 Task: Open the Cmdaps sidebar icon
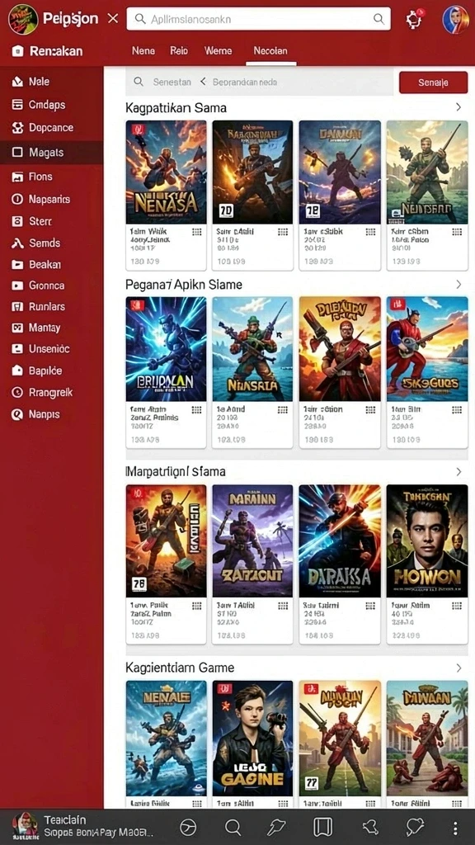tap(17, 105)
